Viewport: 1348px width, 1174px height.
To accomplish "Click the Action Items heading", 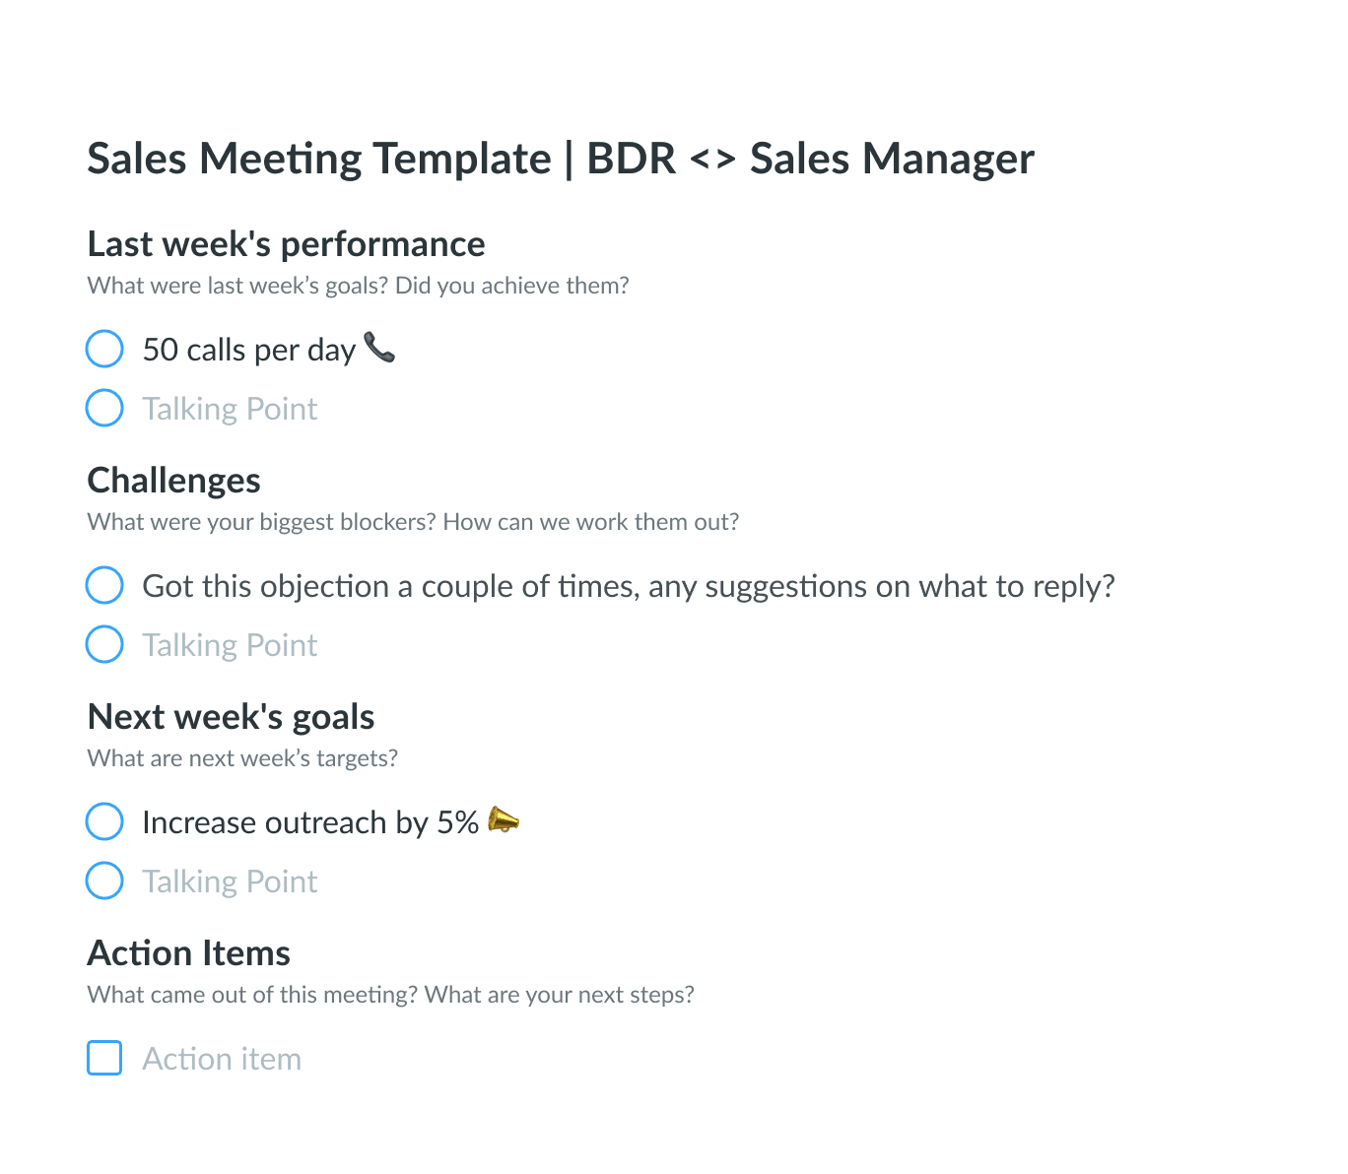I will pos(188,953).
